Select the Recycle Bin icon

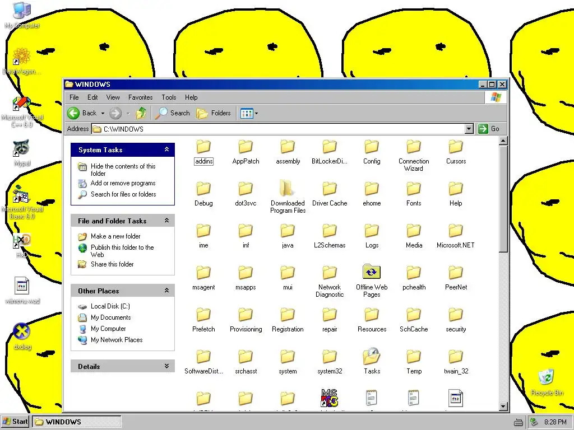(547, 382)
